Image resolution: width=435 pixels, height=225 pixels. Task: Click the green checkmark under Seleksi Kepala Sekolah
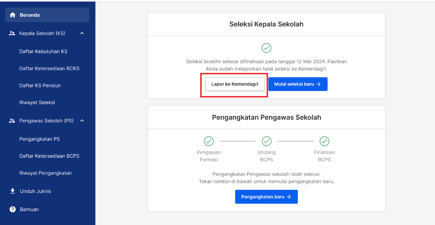coord(266,48)
